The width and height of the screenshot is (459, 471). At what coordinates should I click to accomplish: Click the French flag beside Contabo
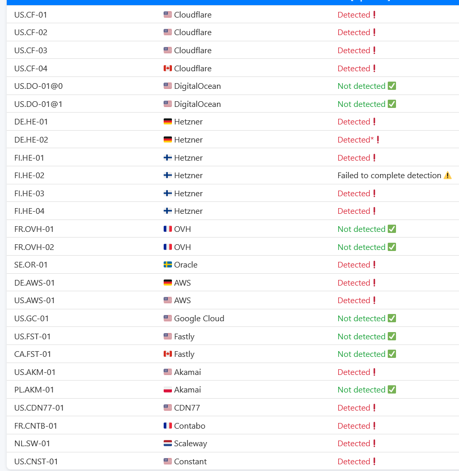coord(168,426)
